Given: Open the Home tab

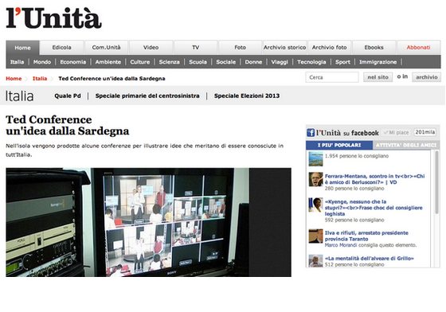Looking at the screenshot, I should pos(23,48).
